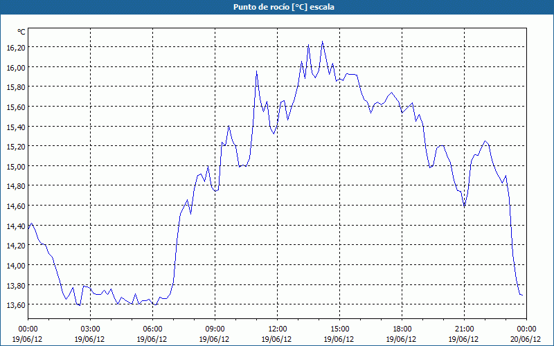The width and height of the screenshot is (554, 346).
Task: Pick the 13,80 y-axis label
Action: [16, 285]
